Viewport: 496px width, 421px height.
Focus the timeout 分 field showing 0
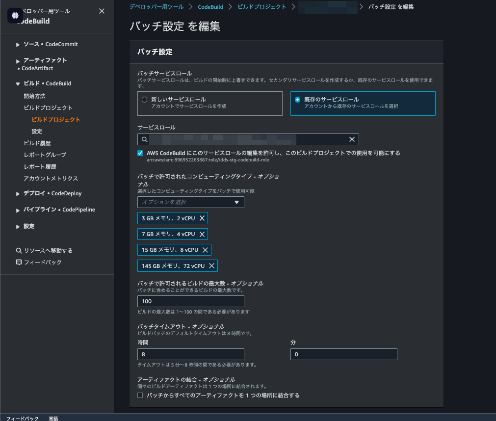(x=344, y=354)
